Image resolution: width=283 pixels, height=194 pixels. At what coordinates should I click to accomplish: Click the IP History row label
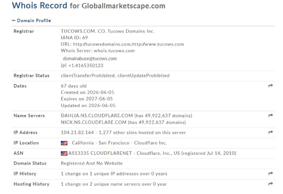coord(25,174)
